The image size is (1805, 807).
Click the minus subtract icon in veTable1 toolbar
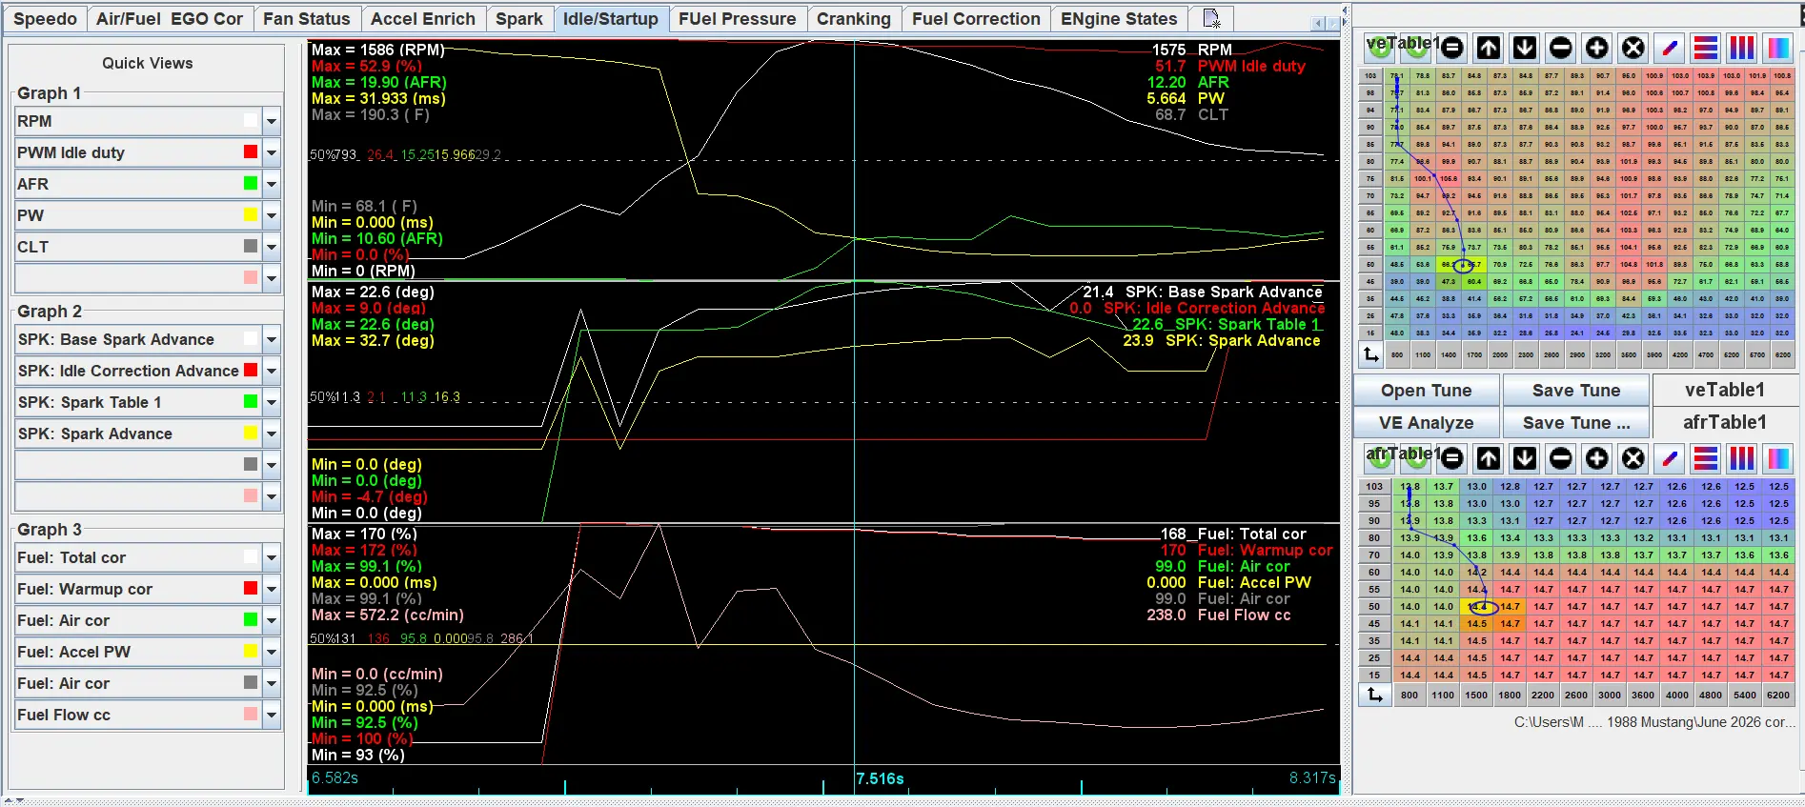click(1561, 48)
